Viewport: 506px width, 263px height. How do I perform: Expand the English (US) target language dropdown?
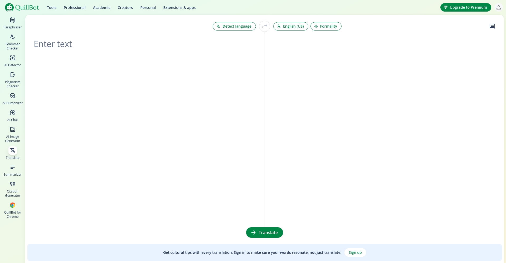(290, 26)
